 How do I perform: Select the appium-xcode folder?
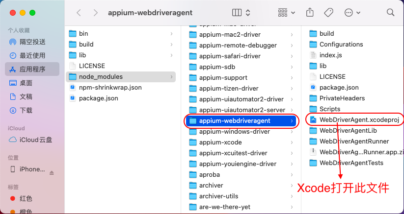241,143
